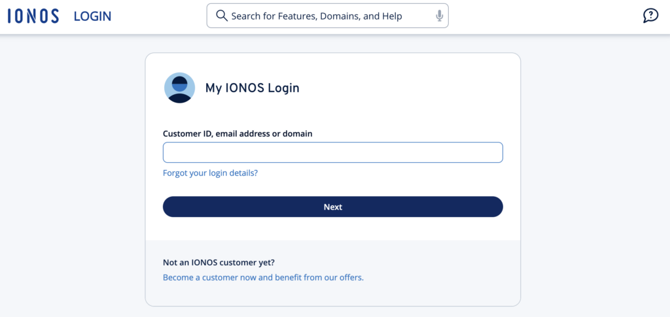Click the Next button
Viewport: 670px width, 317px height.
point(332,207)
